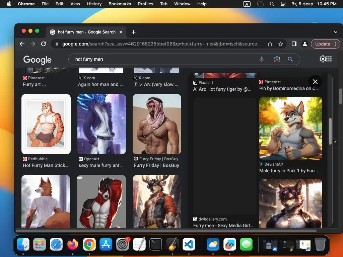The height and width of the screenshot is (257, 343).
Task: Open the Window menu
Action: (182, 4)
